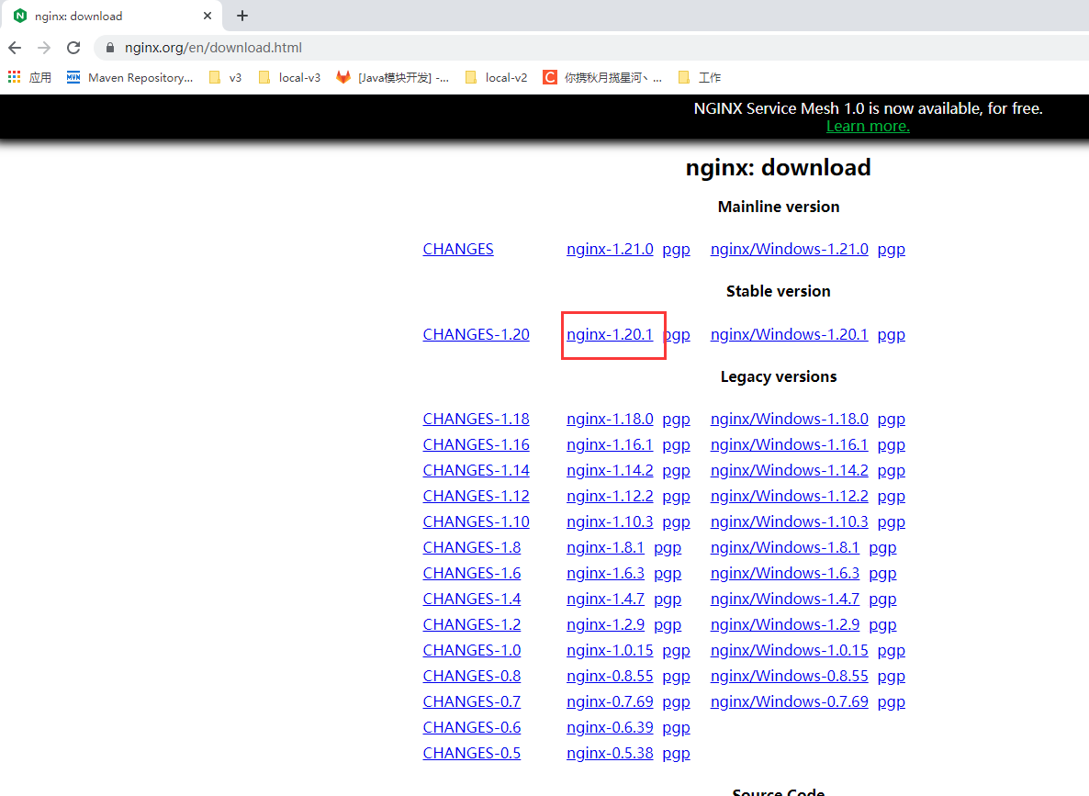Download nginx-1.6.3 source
The height and width of the screenshot is (796, 1089).
coord(606,574)
